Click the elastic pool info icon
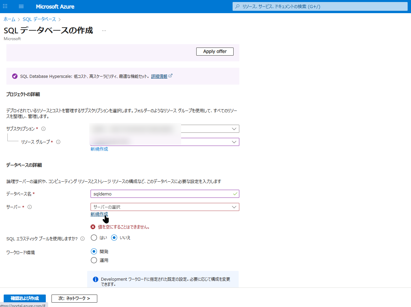The width and height of the screenshot is (411, 307). coord(82,239)
